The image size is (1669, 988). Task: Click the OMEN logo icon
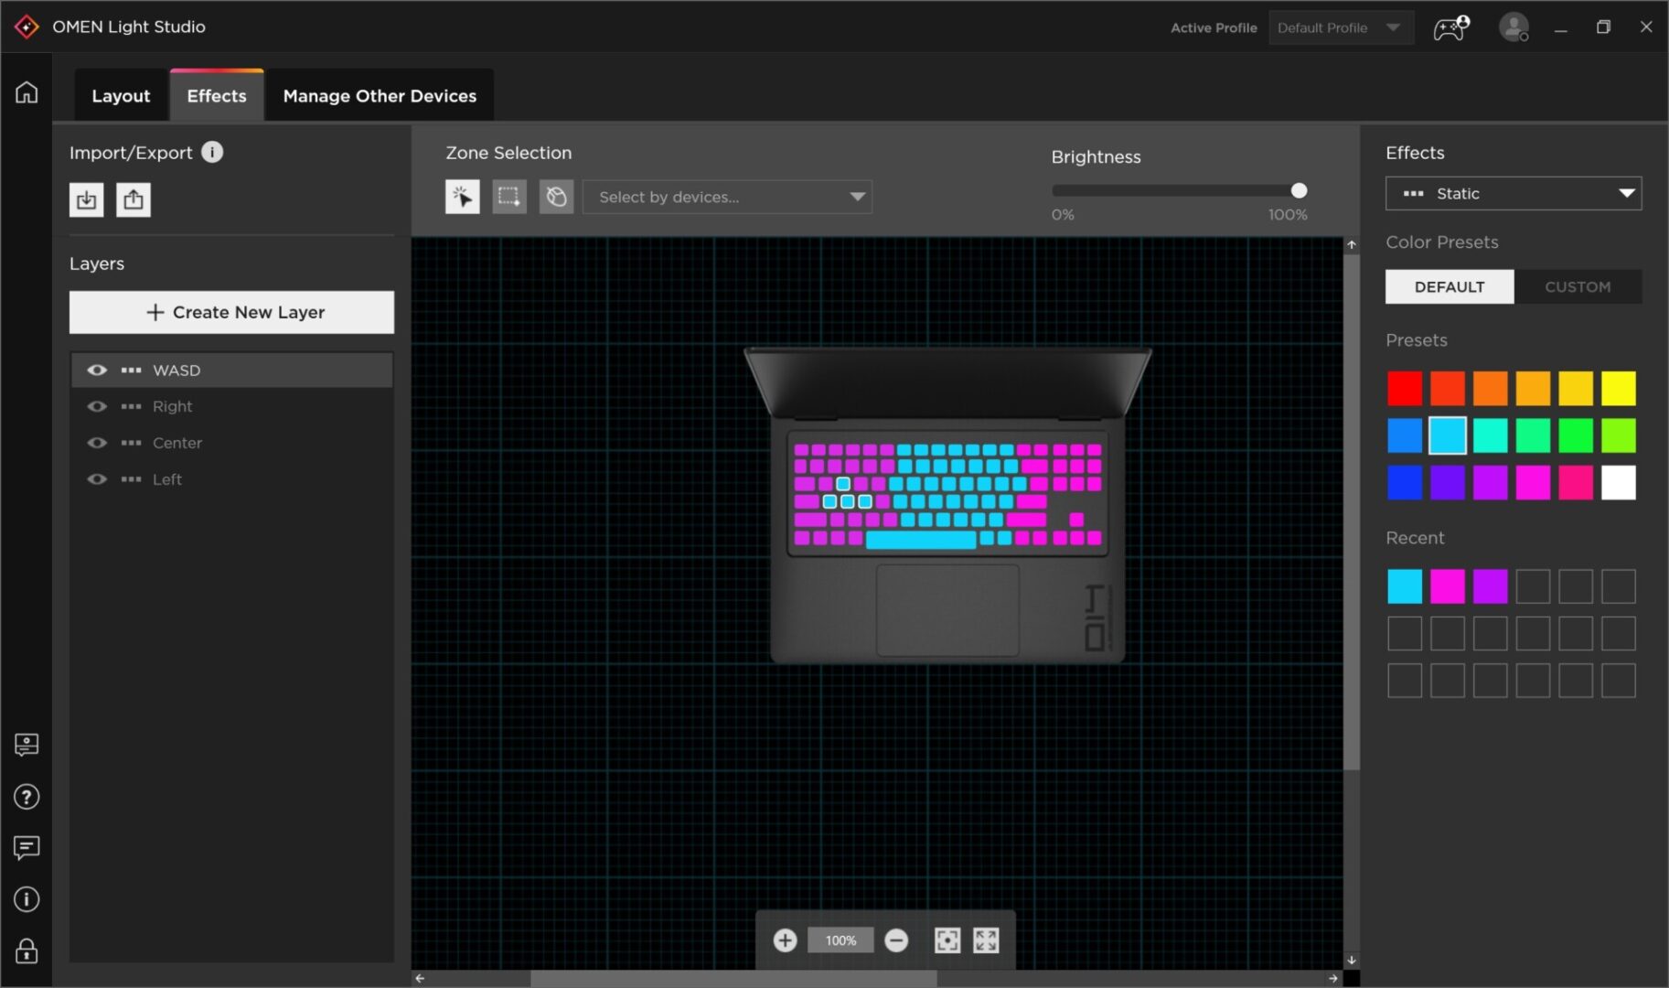(27, 27)
